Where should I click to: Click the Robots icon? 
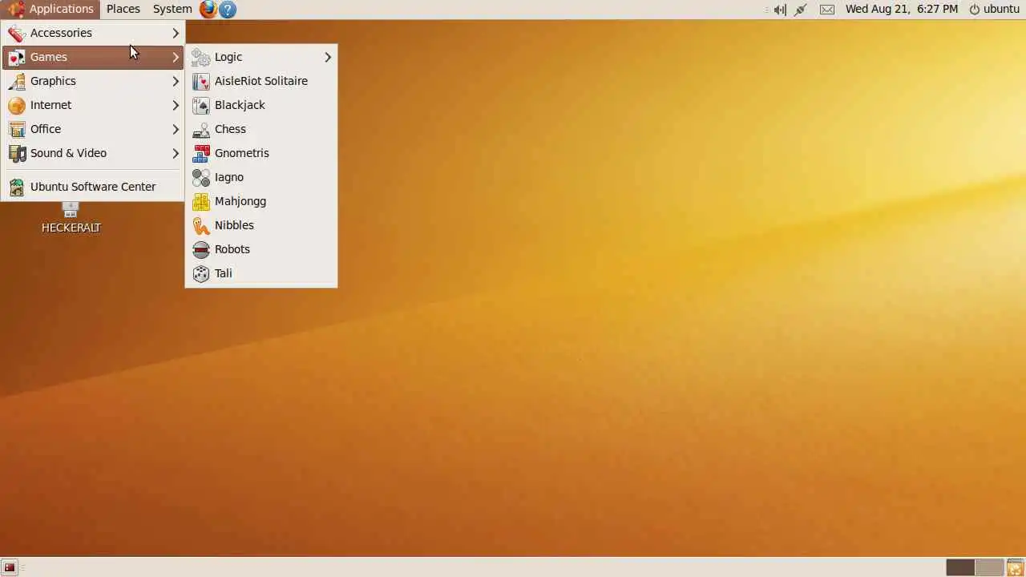tap(201, 249)
